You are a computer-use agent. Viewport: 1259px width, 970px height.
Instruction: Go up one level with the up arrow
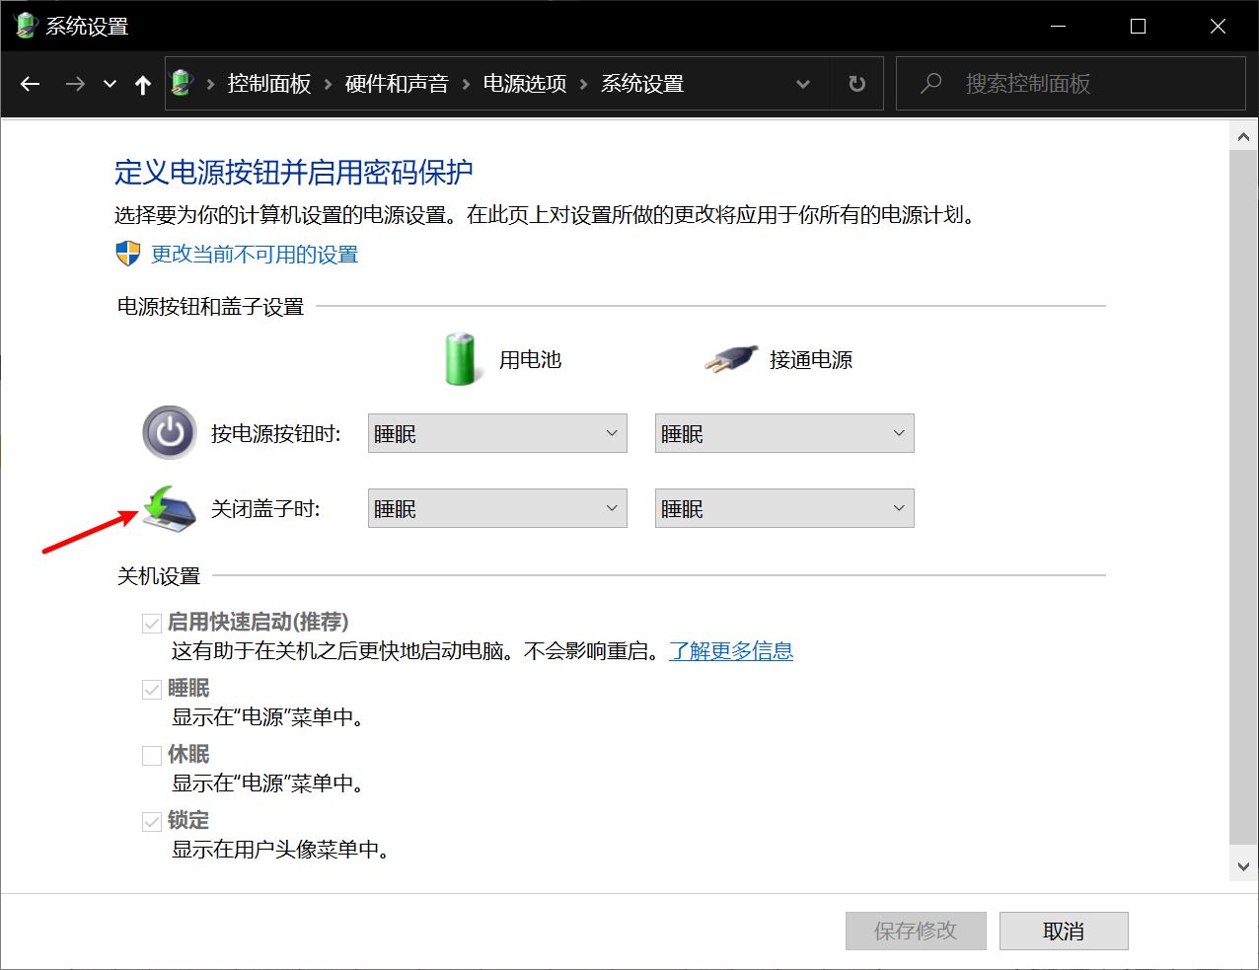pyautogui.click(x=143, y=85)
